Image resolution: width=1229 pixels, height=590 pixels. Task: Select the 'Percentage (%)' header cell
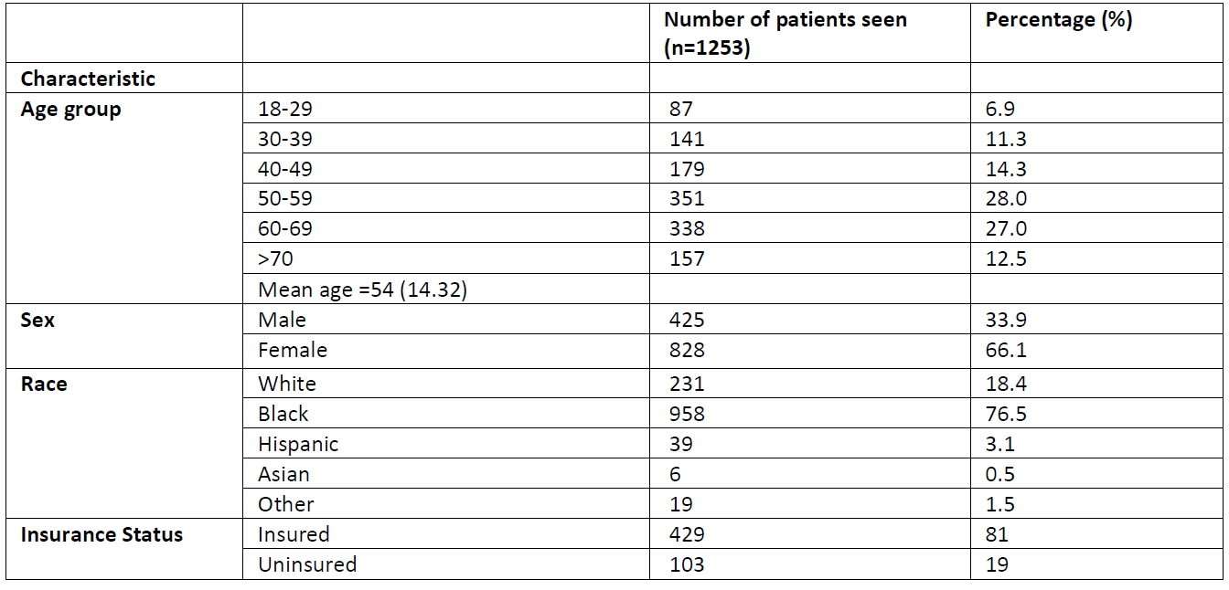click(x=1058, y=20)
